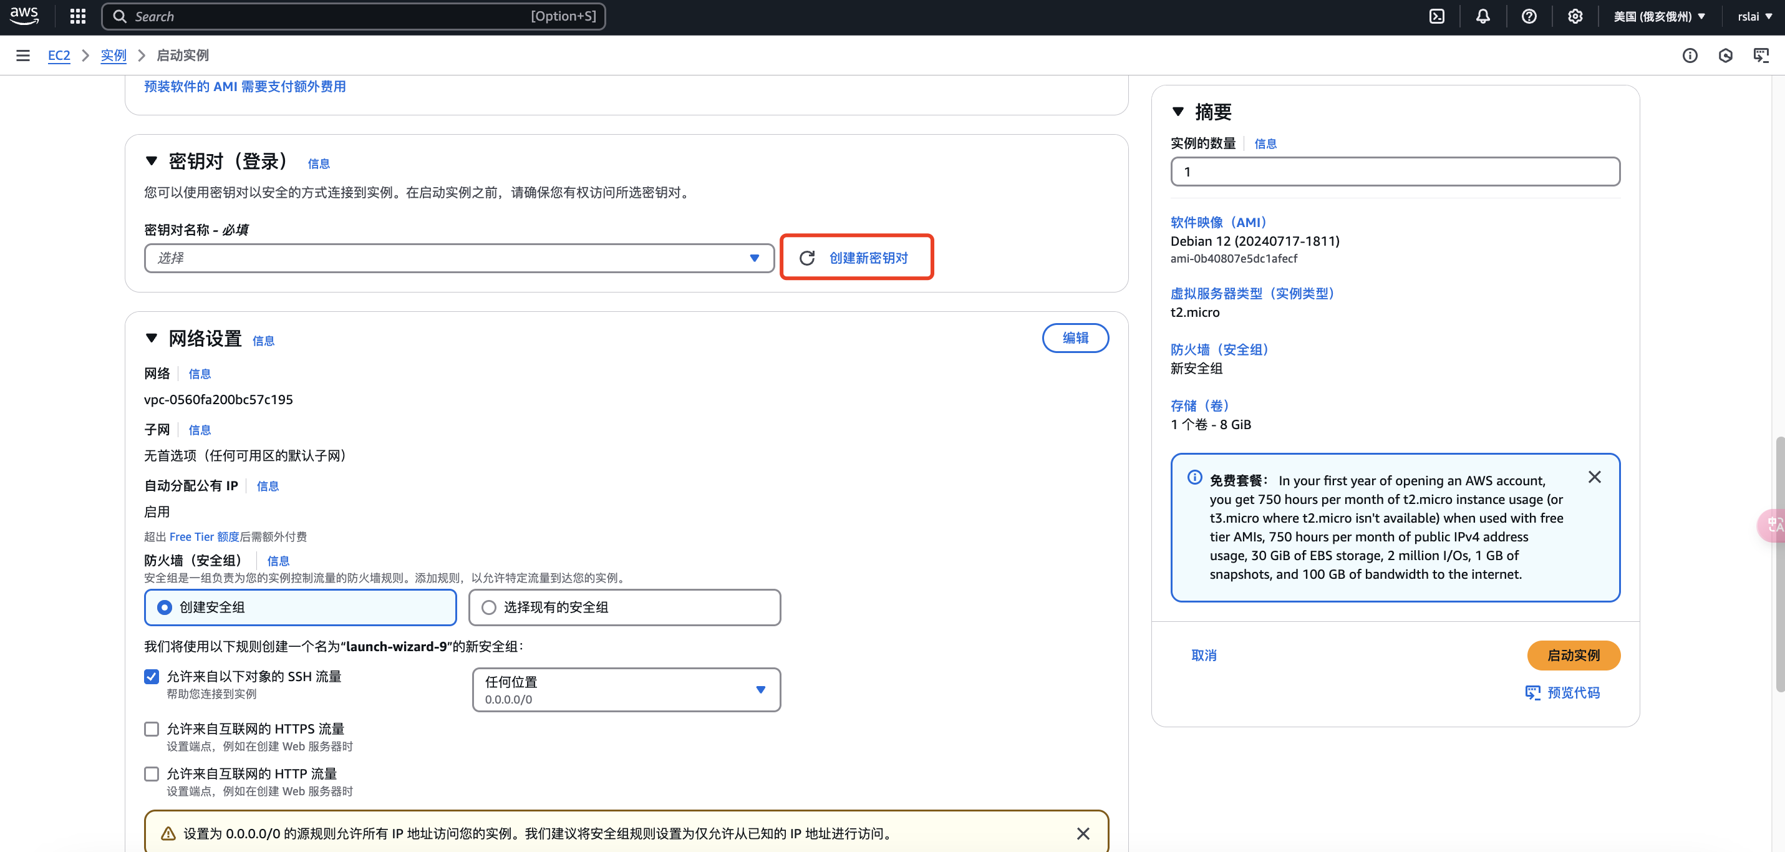Open settings gear in top bar
Viewport: 1785px width, 852px height.
(x=1574, y=17)
